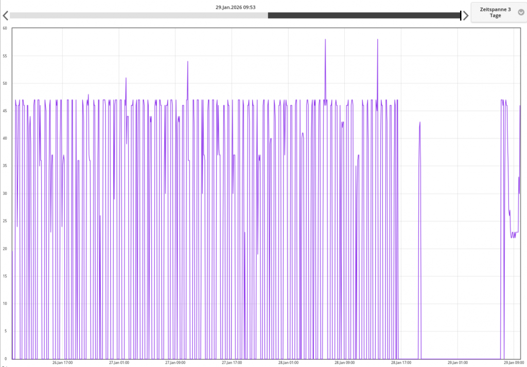The width and height of the screenshot is (527, 367).
Task: Click the 27.Jan 01:00 x-axis label
Action: [119, 362]
